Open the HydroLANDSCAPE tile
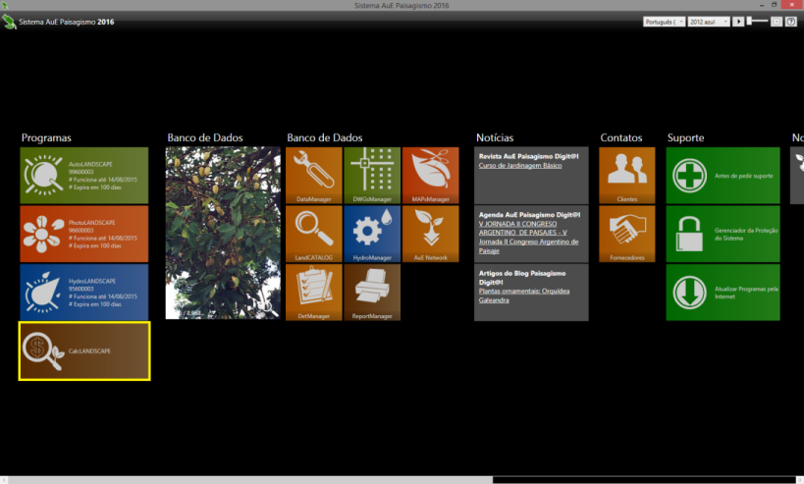 tap(83, 292)
